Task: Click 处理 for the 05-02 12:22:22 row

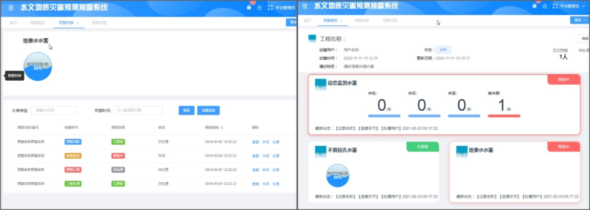Action: click(276, 142)
